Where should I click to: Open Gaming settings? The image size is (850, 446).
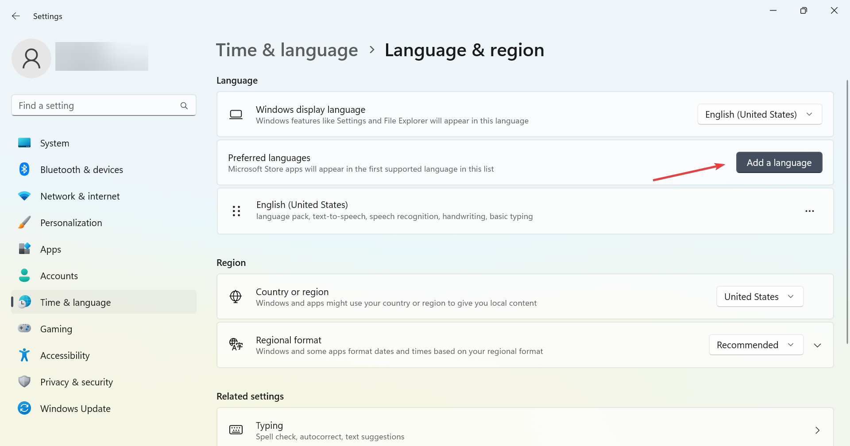coord(104,329)
